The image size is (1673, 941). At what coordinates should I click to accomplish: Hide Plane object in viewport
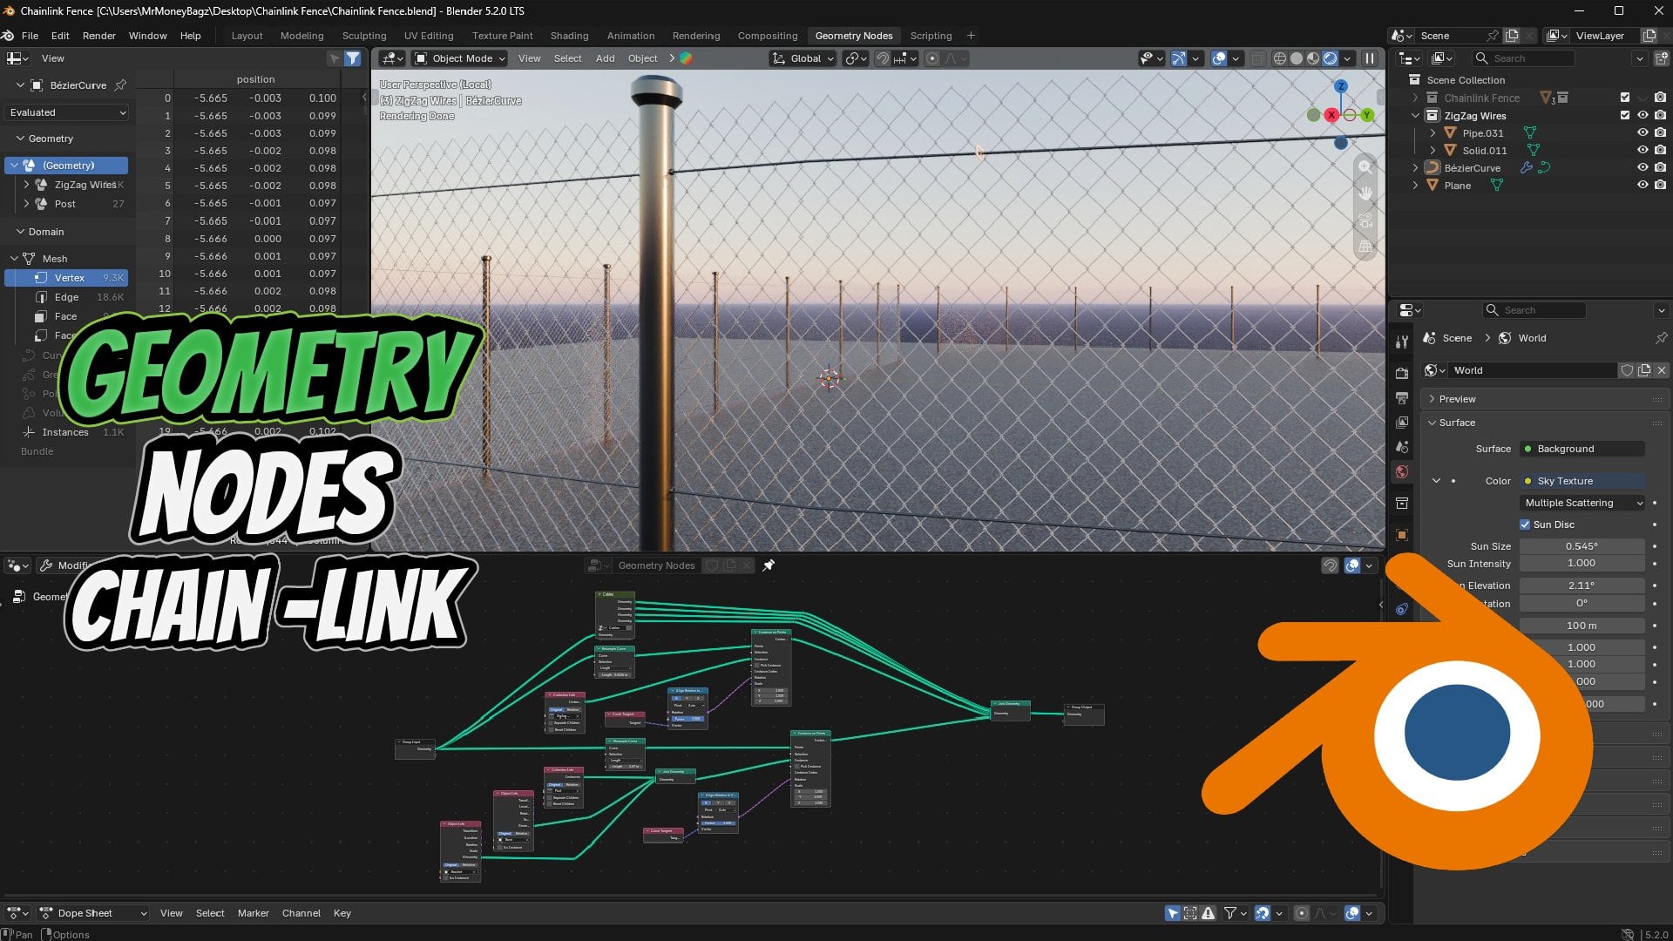pyautogui.click(x=1643, y=185)
